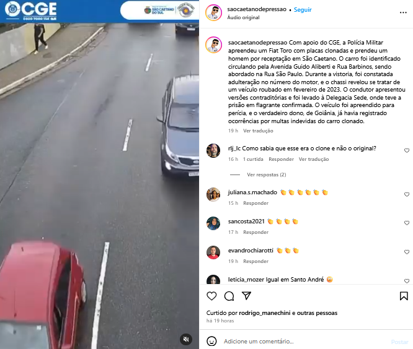413x349 pixels.
Task: Like rlj_lc's comment heart
Action: [x=407, y=150]
